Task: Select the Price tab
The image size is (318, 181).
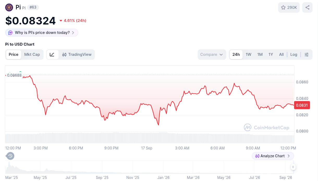Action: (14, 55)
